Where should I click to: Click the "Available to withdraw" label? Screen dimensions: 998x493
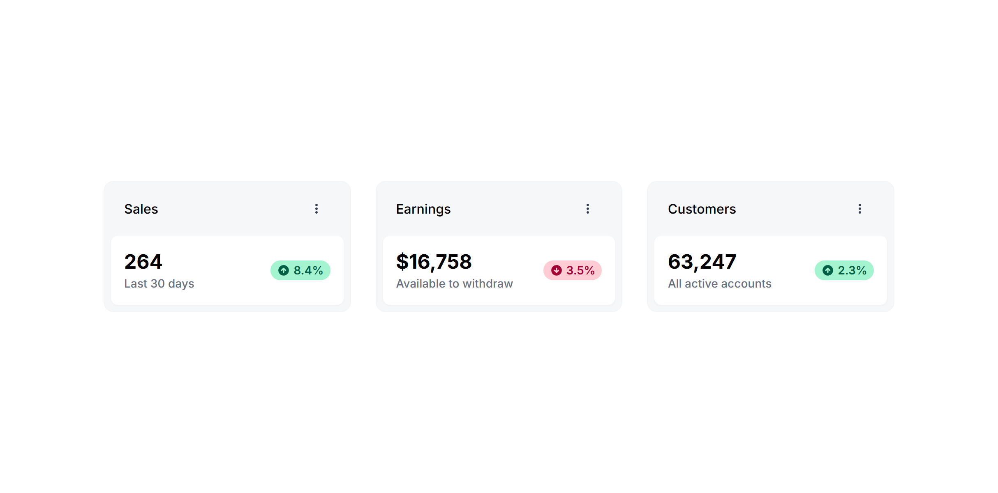[x=455, y=283]
